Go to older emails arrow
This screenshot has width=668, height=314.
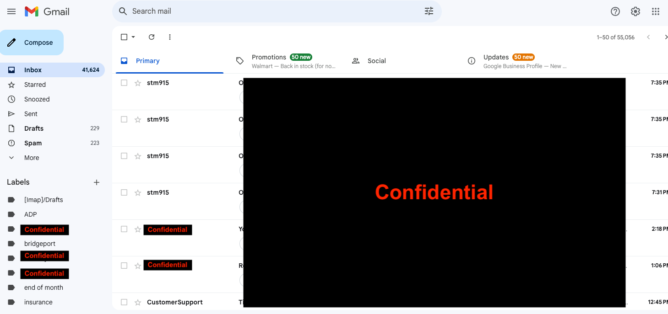pyautogui.click(x=666, y=37)
